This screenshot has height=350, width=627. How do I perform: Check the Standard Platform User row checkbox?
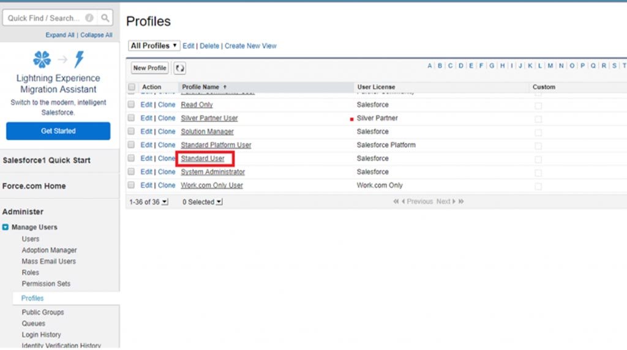131,144
